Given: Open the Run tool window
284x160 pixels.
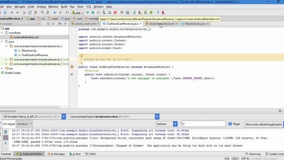Looking at the screenshot, I should (75, 154).
